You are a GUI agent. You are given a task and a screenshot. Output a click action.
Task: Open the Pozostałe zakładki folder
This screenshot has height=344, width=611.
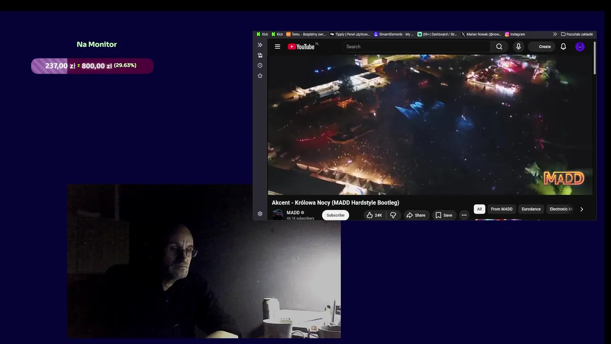(x=577, y=34)
